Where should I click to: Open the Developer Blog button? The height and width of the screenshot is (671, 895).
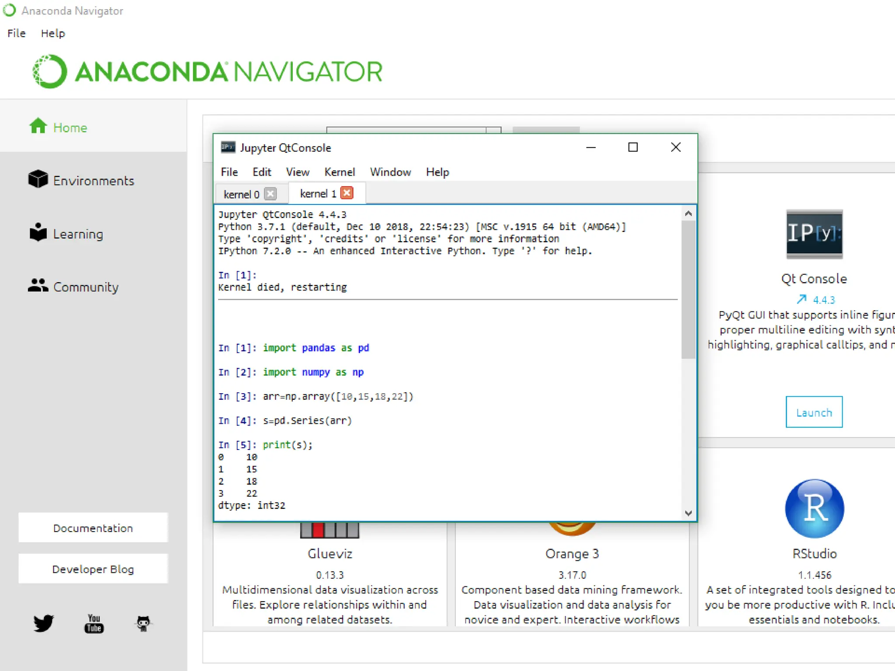pyautogui.click(x=93, y=569)
